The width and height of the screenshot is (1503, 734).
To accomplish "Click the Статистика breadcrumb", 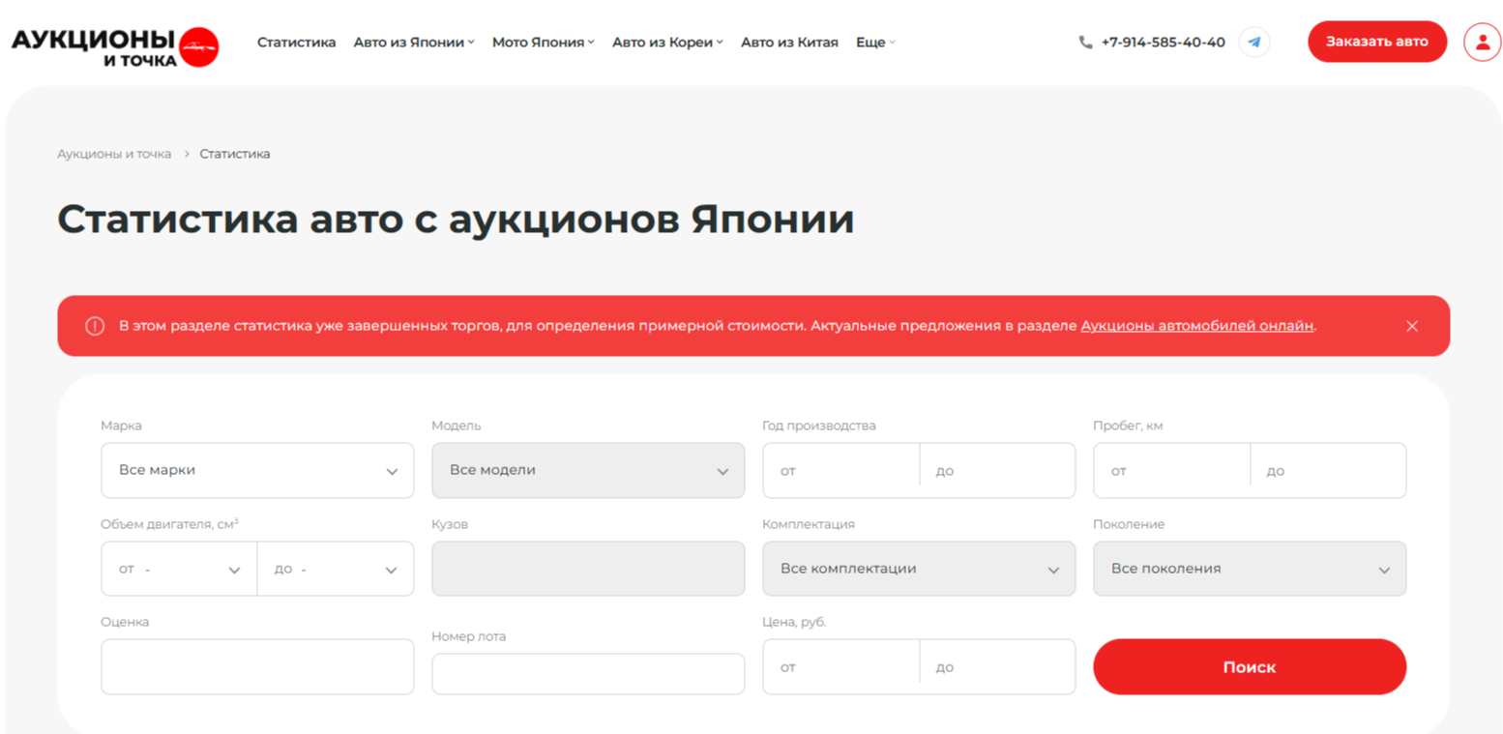I will (x=235, y=154).
